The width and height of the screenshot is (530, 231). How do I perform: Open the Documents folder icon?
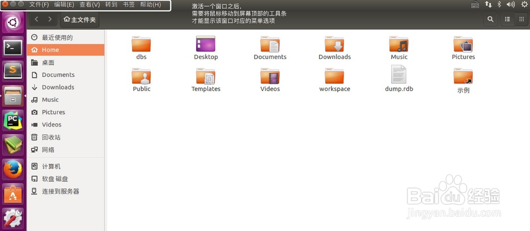[270, 44]
